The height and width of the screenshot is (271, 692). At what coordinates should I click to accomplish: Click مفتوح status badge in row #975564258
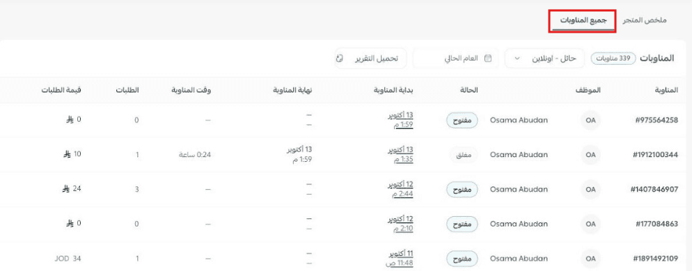click(462, 120)
